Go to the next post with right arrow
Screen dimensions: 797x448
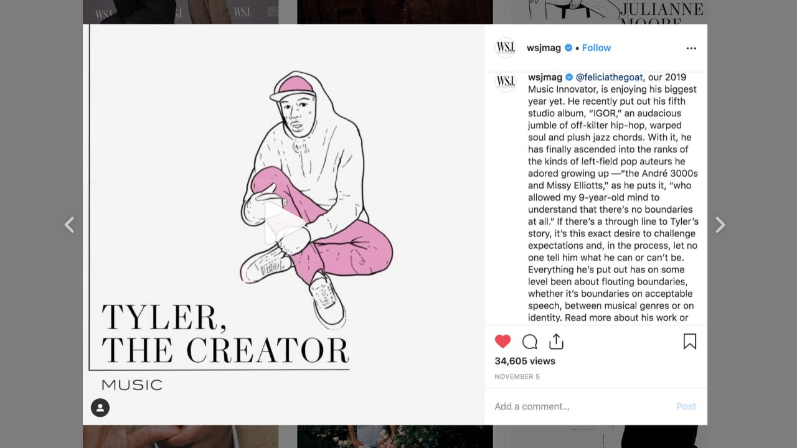pos(720,225)
